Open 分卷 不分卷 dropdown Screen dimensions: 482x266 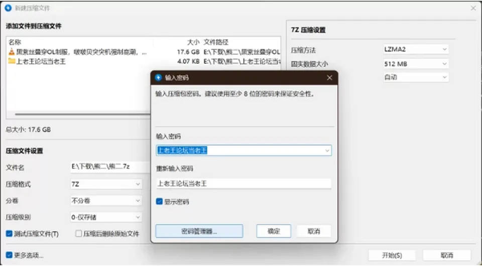coord(106,201)
